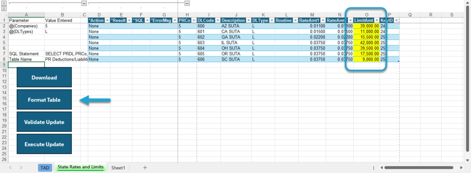Click the Validate Update button
The image size is (471, 173).
tap(44, 122)
